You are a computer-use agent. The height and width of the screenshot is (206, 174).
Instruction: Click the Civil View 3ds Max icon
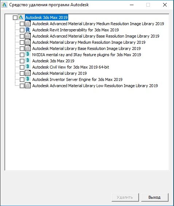click(28, 67)
